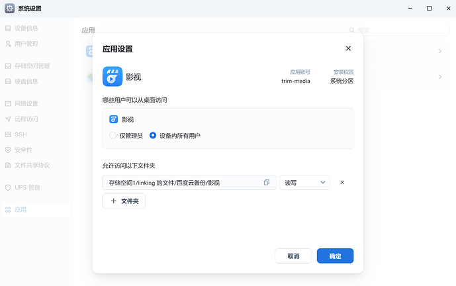Confirm with the 确定 button
This screenshot has width=456, height=286.
335,256
